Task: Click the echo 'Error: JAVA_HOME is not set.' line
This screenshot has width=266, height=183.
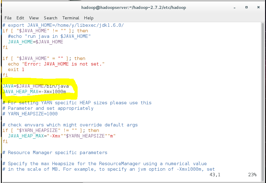Action: point(56,64)
